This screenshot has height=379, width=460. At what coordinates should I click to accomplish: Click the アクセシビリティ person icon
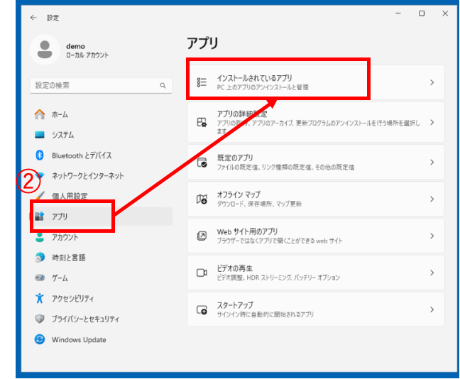click(x=40, y=299)
